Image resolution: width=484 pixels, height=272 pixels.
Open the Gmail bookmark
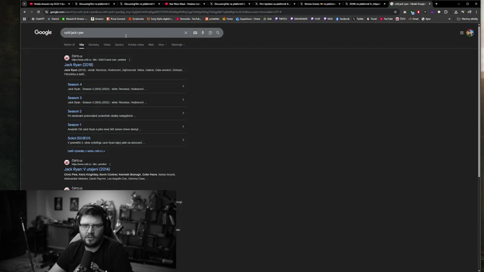point(413,19)
